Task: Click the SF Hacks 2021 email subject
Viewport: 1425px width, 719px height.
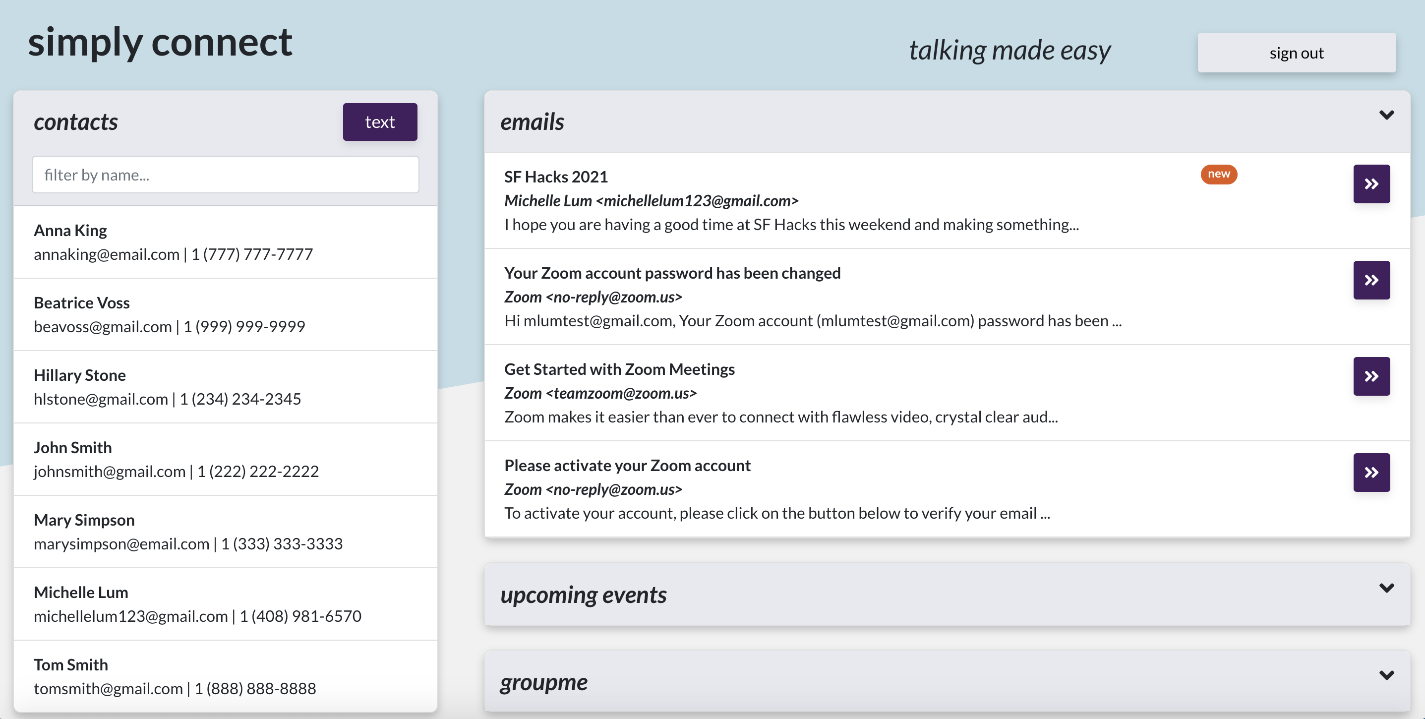Action: 555,177
